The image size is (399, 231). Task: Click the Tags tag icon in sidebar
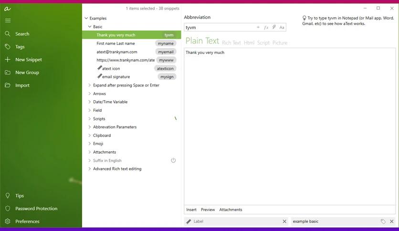(x=8, y=47)
